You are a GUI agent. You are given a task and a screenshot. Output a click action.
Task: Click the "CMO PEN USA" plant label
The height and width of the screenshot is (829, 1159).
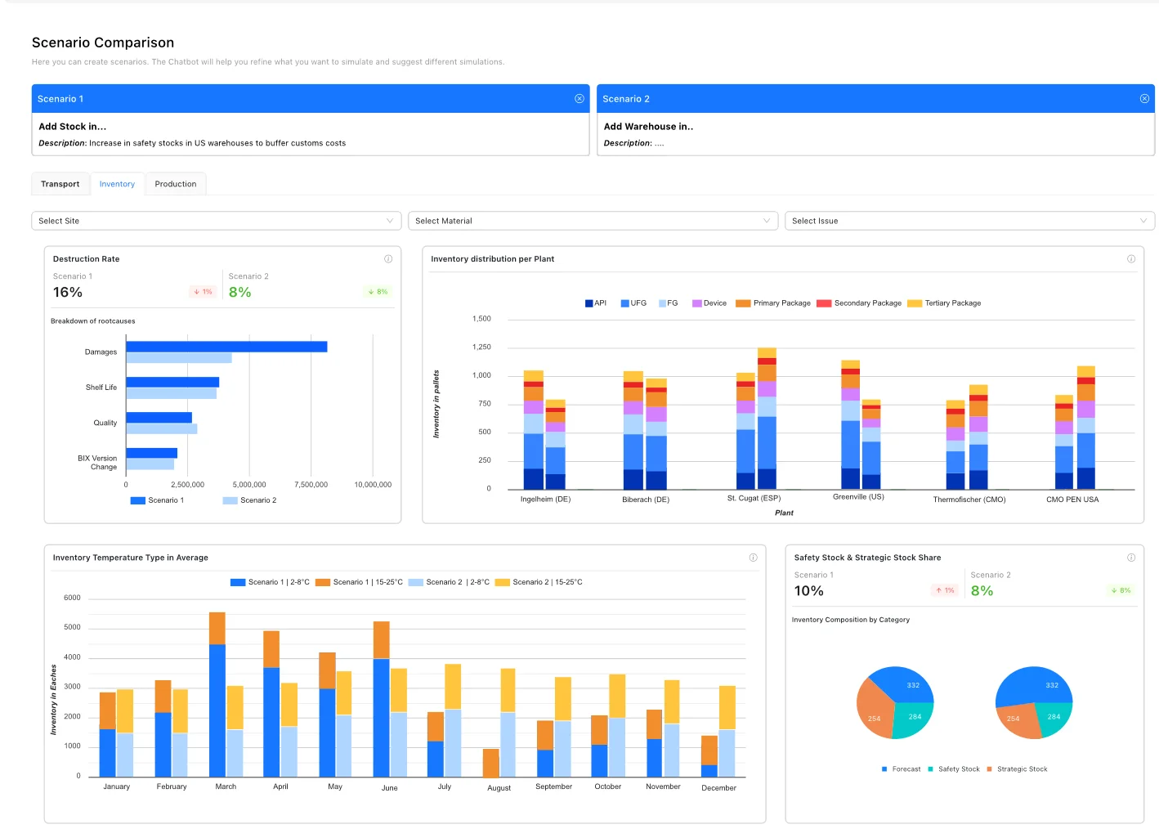1072,500
